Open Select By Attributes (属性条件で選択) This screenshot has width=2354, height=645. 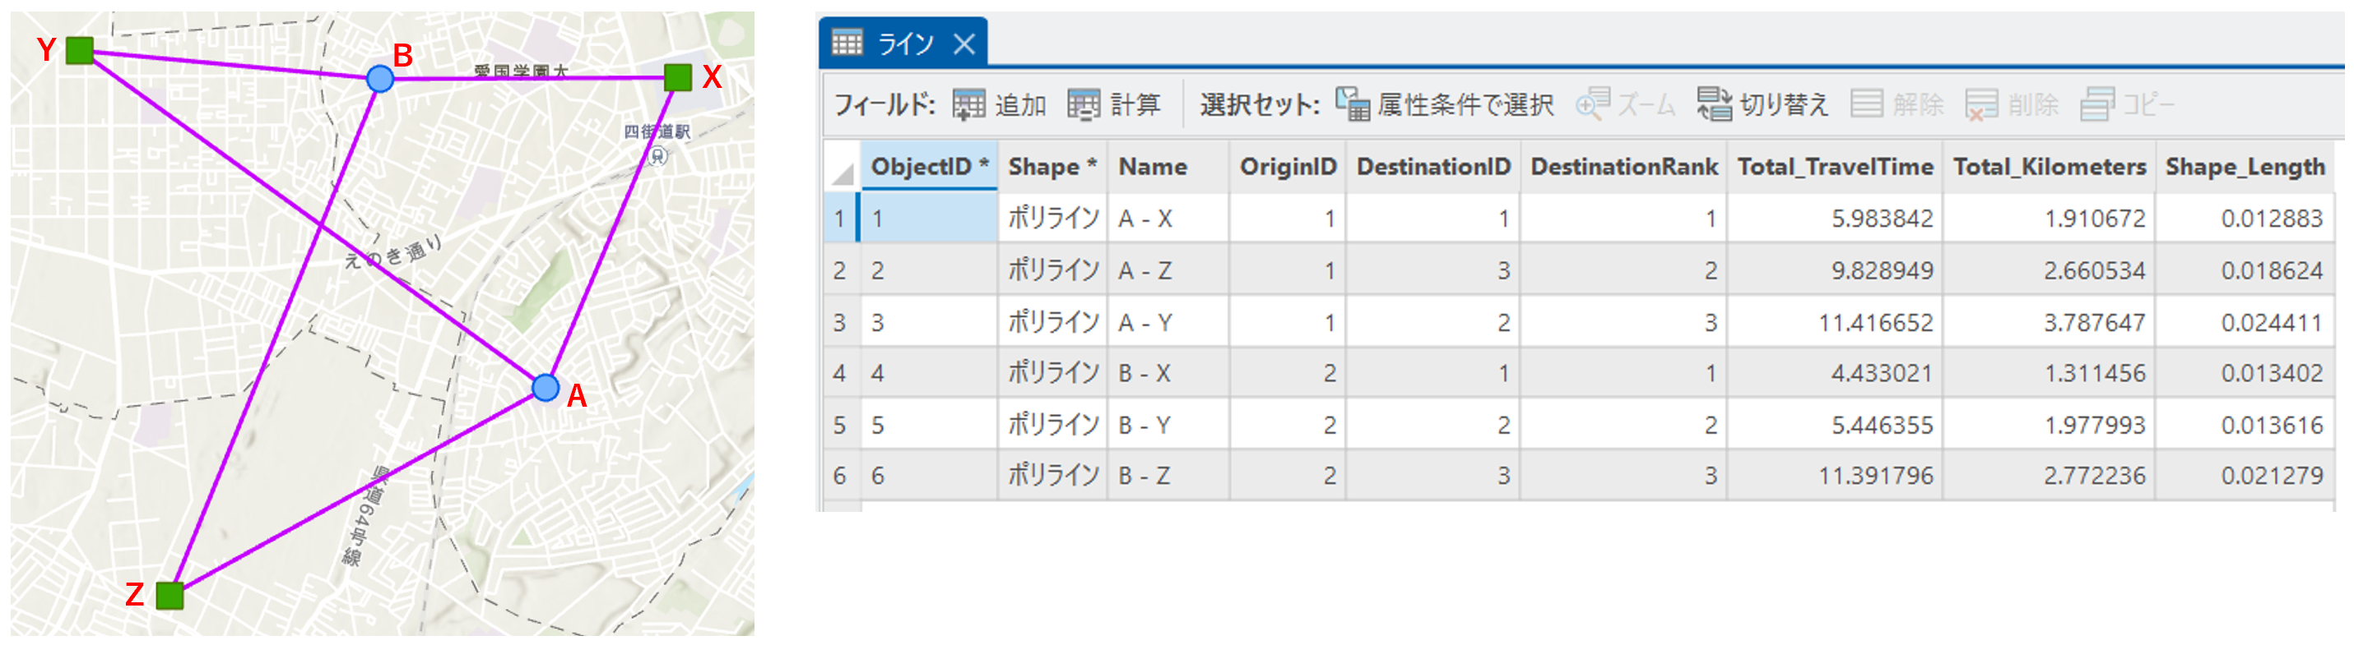point(1353,105)
